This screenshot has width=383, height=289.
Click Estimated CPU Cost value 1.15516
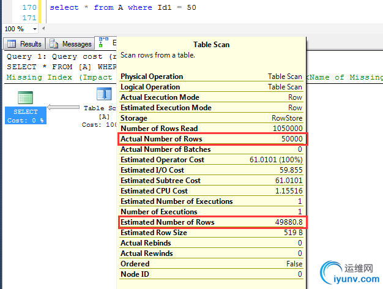pyautogui.click(x=289, y=190)
